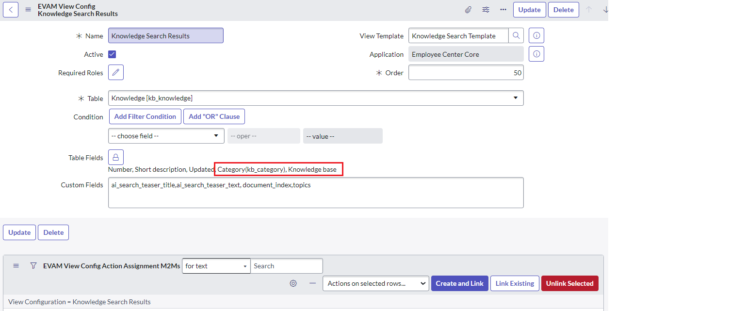This screenshot has width=730, height=311.
Task: Open the View Template lookup magnifier
Action: pyautogui.click(x=516, y=35)
